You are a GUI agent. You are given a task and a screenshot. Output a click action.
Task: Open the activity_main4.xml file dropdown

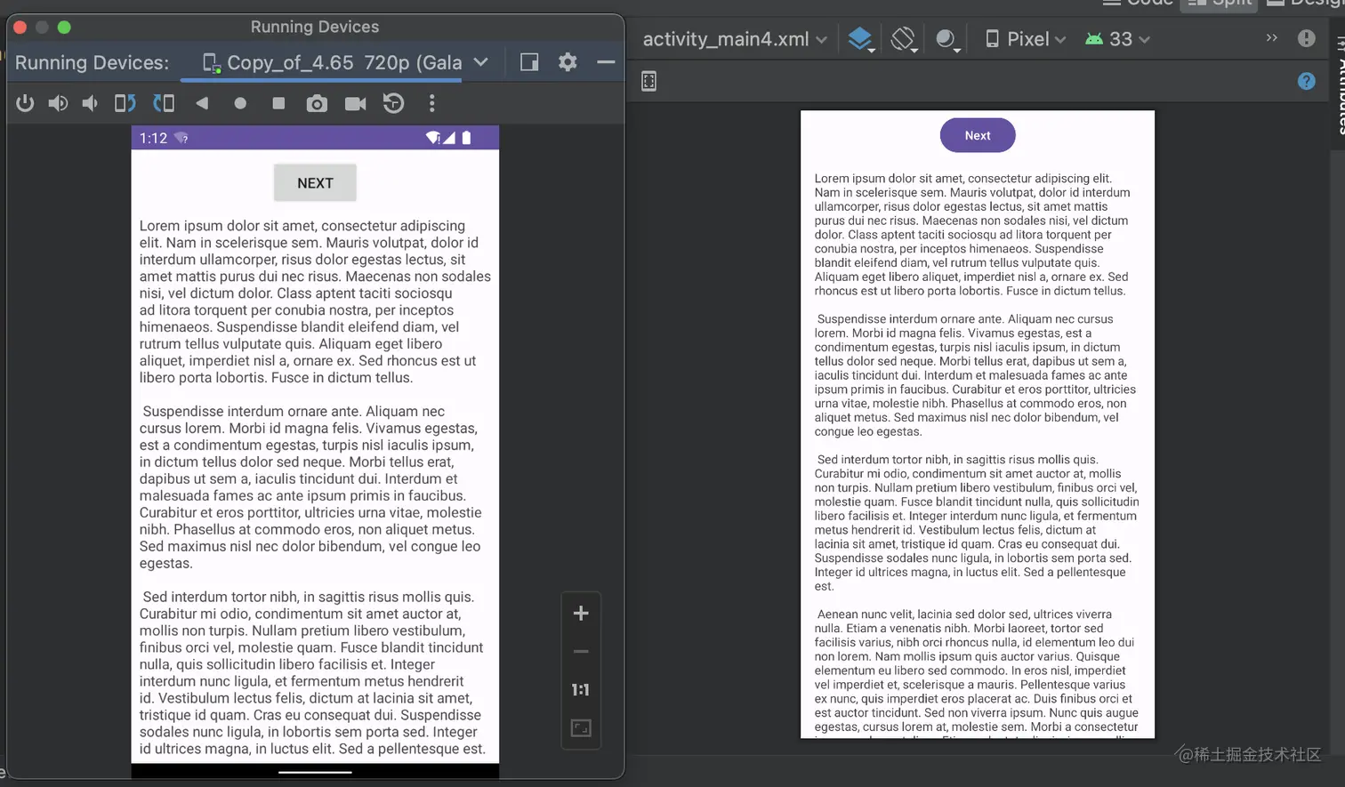click(735, 39)
